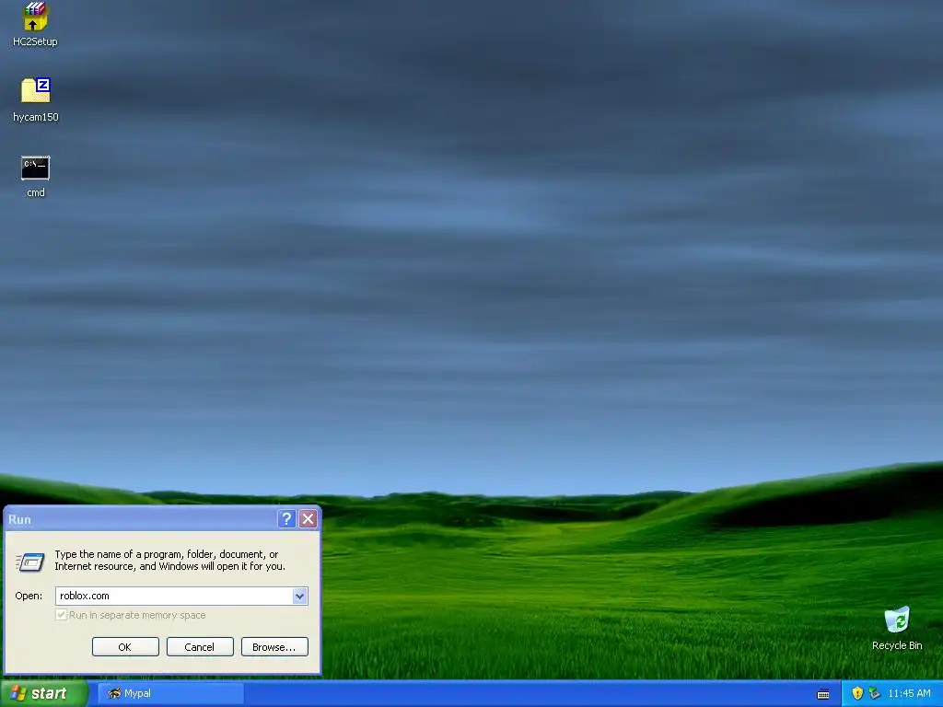Image resolution: width=943 pixels, height=707 pixels.
Task: Click the HC2Setup label text
Action: pyautogui.click(x=35, y=41)
